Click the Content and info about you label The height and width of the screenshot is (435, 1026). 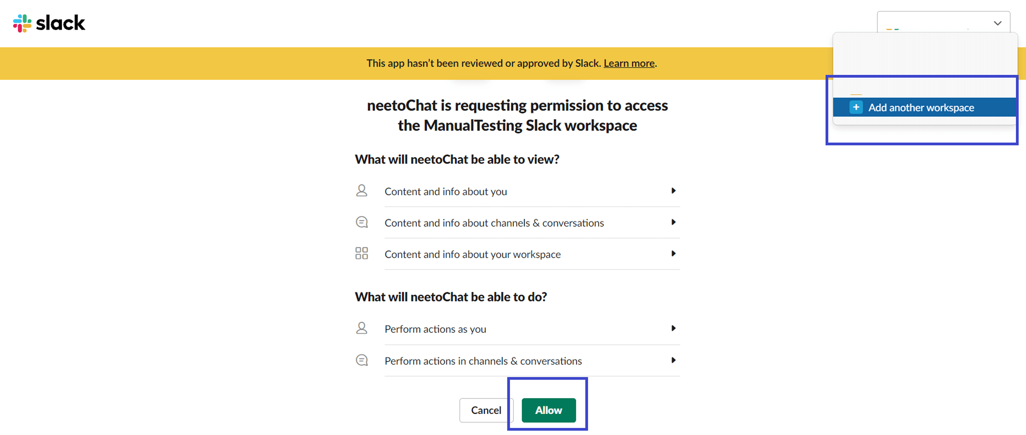(446, 192)
